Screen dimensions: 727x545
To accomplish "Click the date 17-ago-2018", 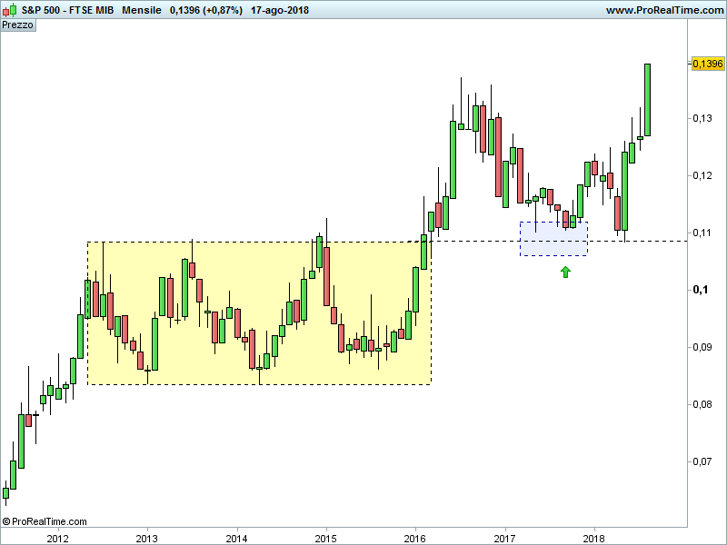I will point(280,10).
